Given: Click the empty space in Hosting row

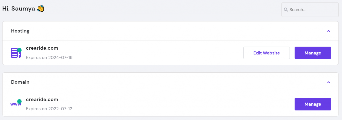Looking at the screenshot, I should [157, 53].
